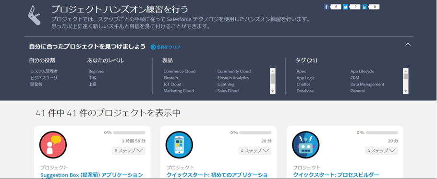Filter by システム管理者 role
This screenshot has width=437, height=179.
click(x=44, y=72)
